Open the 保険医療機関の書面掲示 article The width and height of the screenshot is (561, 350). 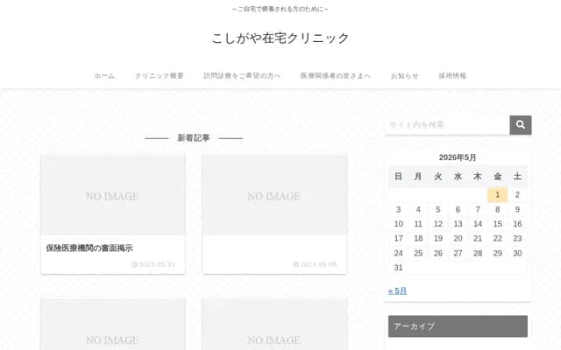pos(89,248)
